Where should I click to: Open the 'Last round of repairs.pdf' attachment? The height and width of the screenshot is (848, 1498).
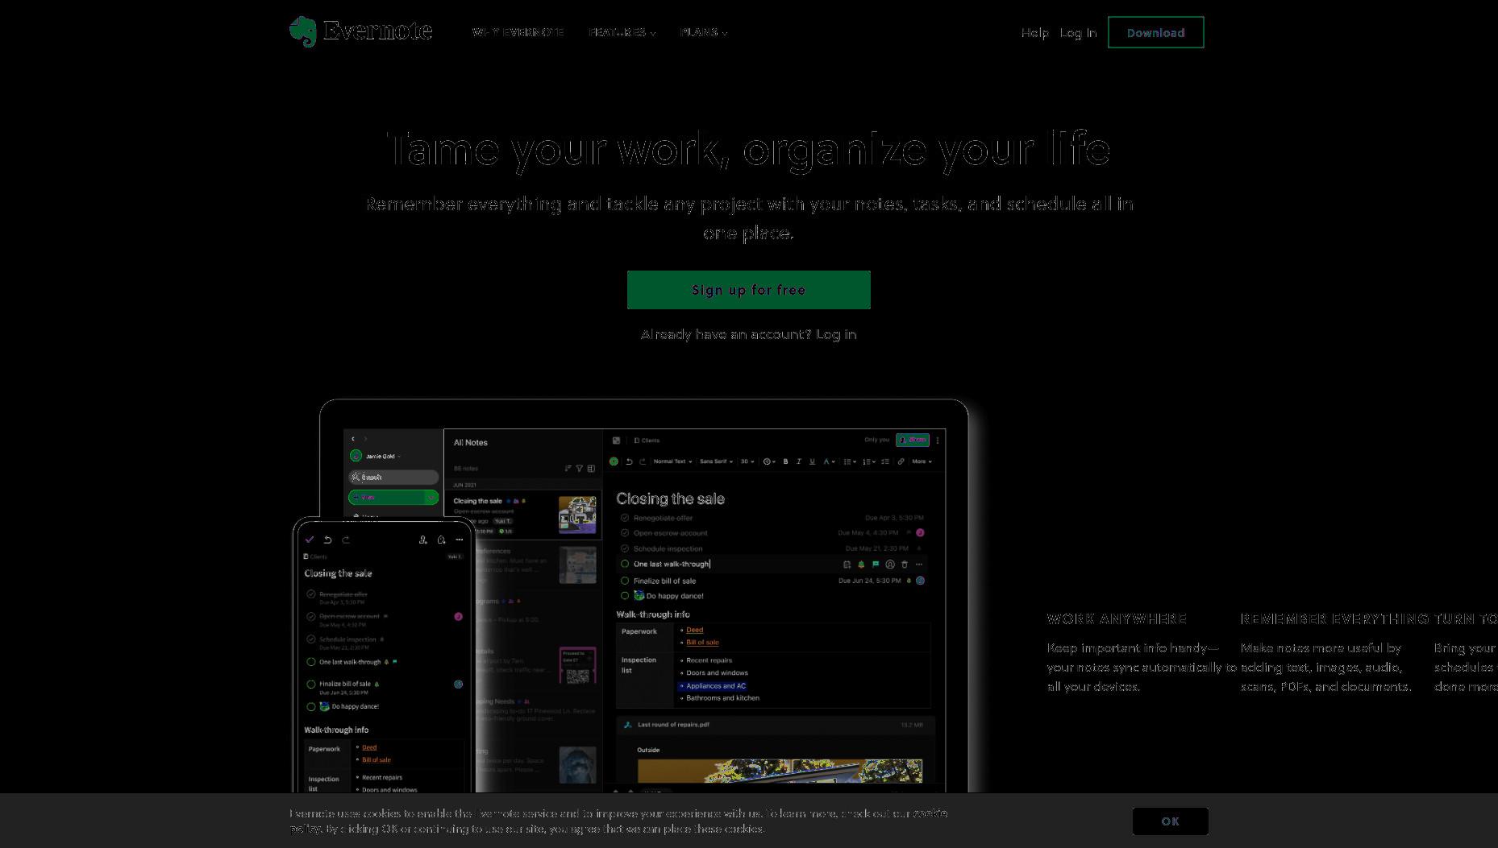click(775, 725)
